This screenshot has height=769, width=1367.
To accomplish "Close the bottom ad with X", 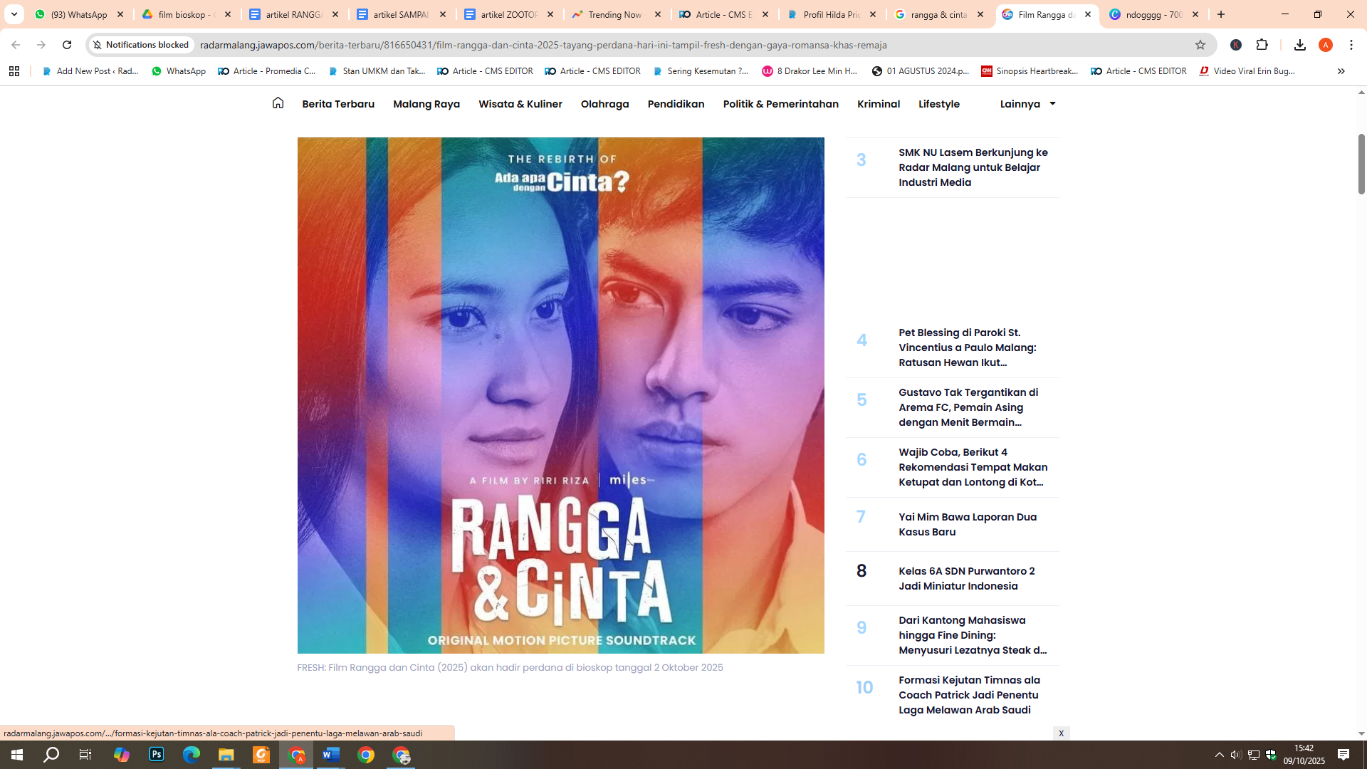I will [x=1061, y=733].
